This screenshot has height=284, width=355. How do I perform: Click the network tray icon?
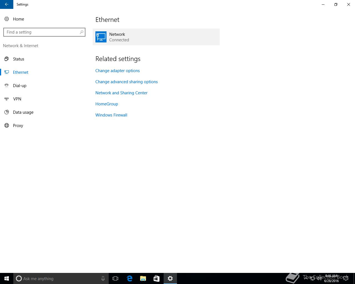pyautogui.click(x=313, y=278)
